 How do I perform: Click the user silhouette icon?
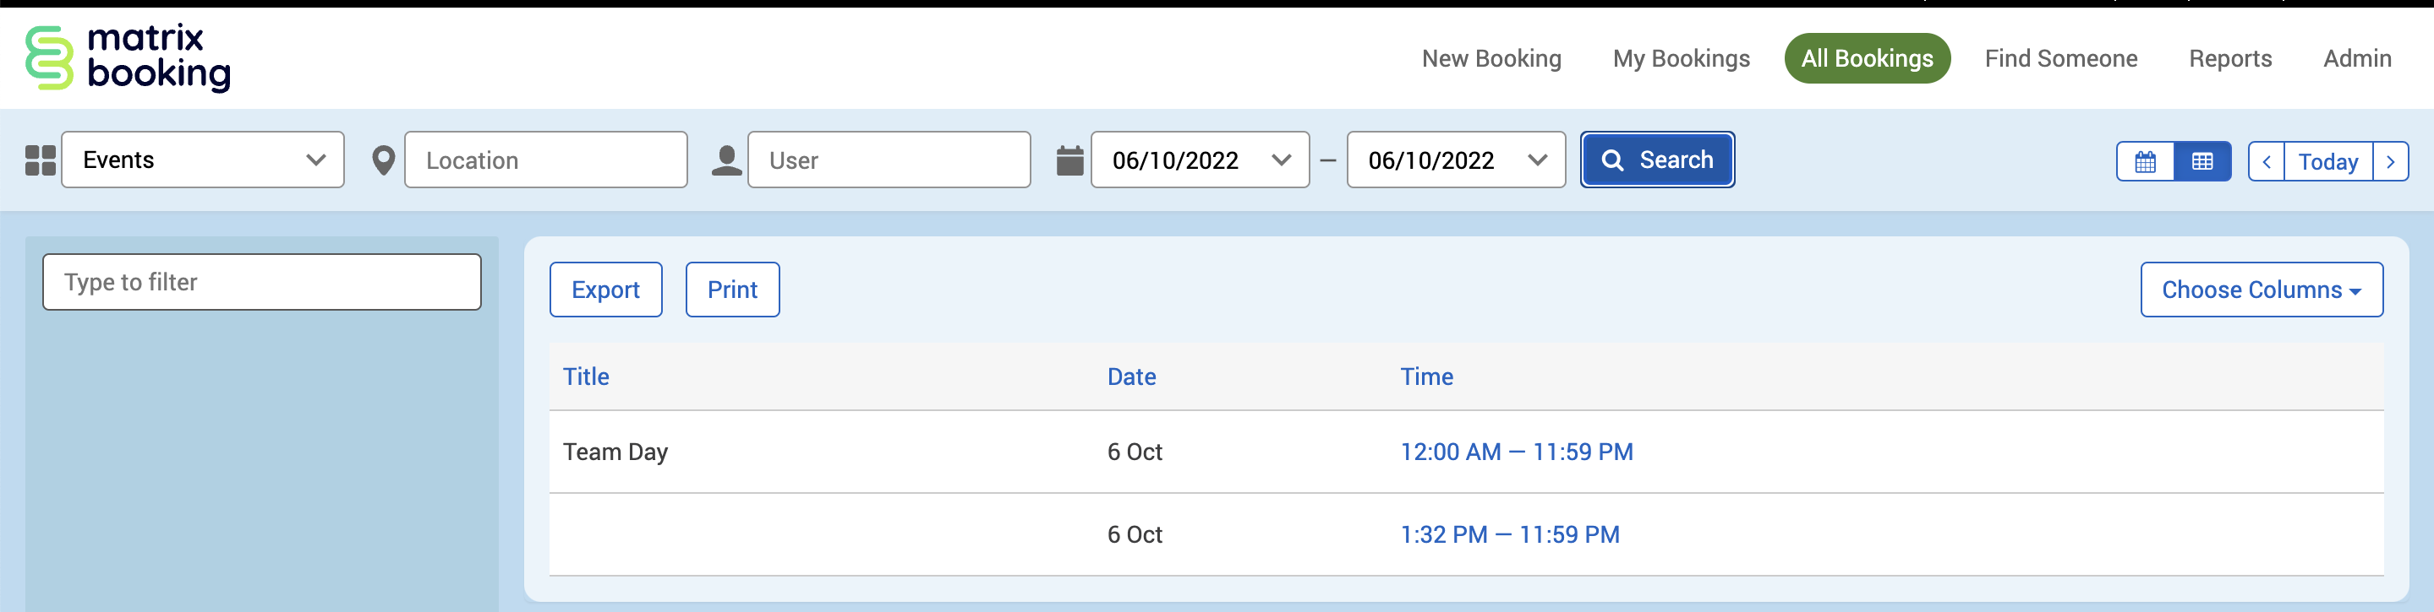coord(725,160)
